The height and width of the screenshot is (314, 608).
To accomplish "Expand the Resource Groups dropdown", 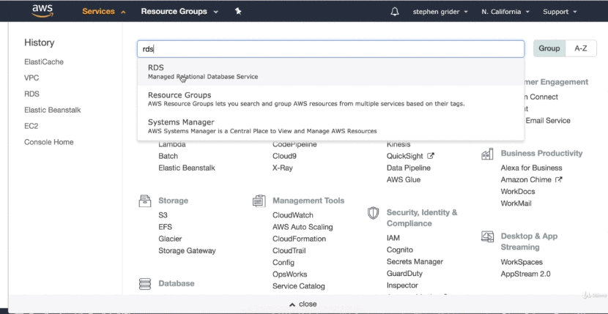I will [x=179, y=12].
